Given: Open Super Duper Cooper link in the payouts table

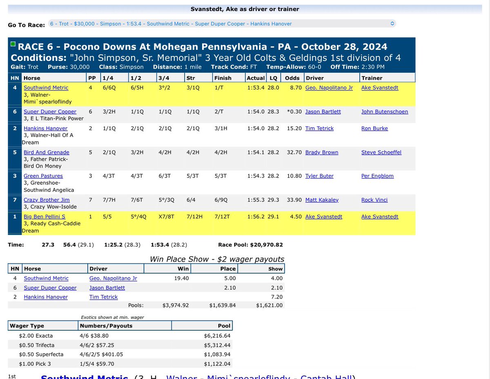Looking at the screenshot, I should coord(50,288).
